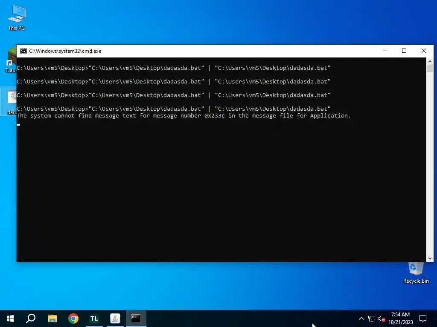Launch Google Chrome from taskbar
The height and width of the screenshot is (327, 437).
73,318
